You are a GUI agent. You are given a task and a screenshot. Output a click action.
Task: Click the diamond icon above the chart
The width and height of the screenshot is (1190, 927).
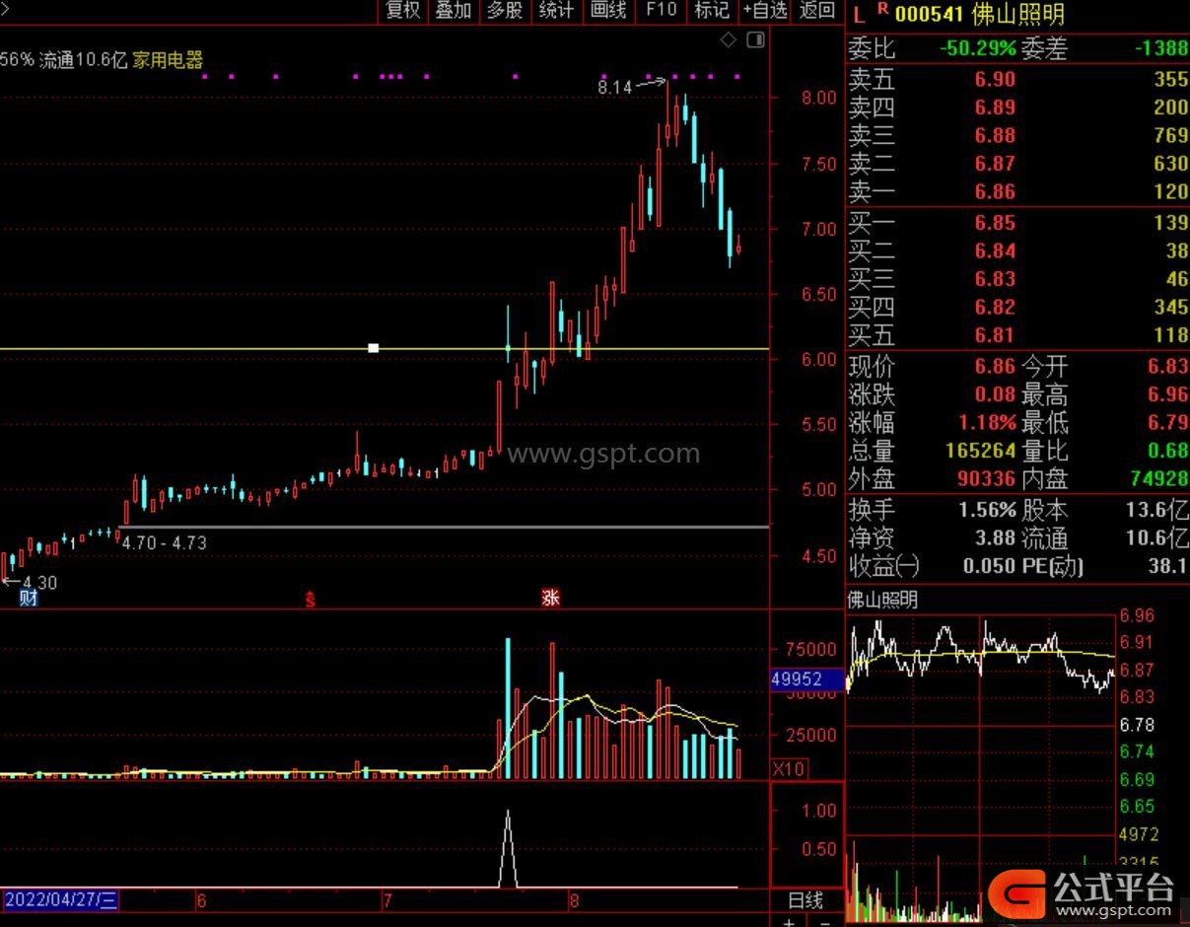[x=729, y=39]
